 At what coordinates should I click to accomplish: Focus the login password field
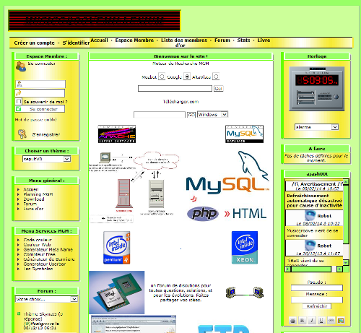(x=40, y=93)
